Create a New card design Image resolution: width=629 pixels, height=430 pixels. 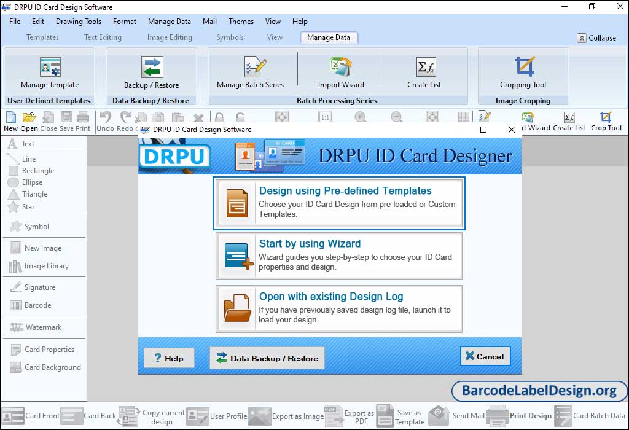pos(11,122)
